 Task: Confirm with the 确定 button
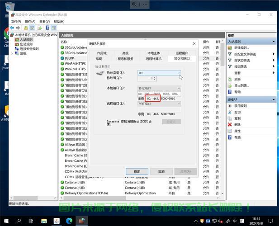(137, 171)
